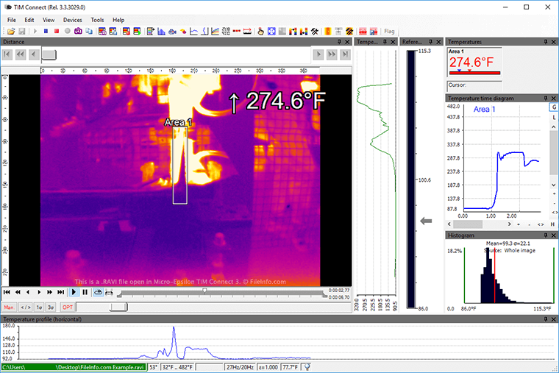Click the wrench and hammer tools icon

[x=314, y=32]
